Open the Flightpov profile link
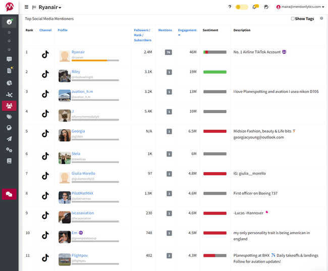This screenshot has height=271, width=328. (x=80, y=255)
